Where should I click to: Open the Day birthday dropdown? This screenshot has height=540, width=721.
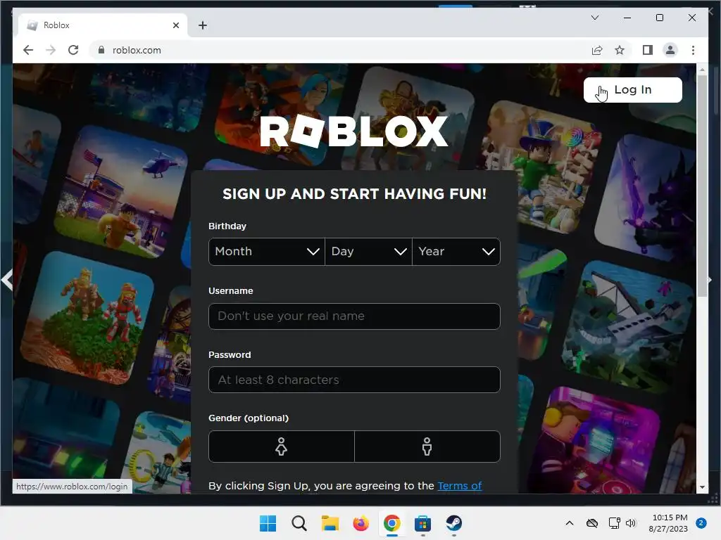[368, 252]
